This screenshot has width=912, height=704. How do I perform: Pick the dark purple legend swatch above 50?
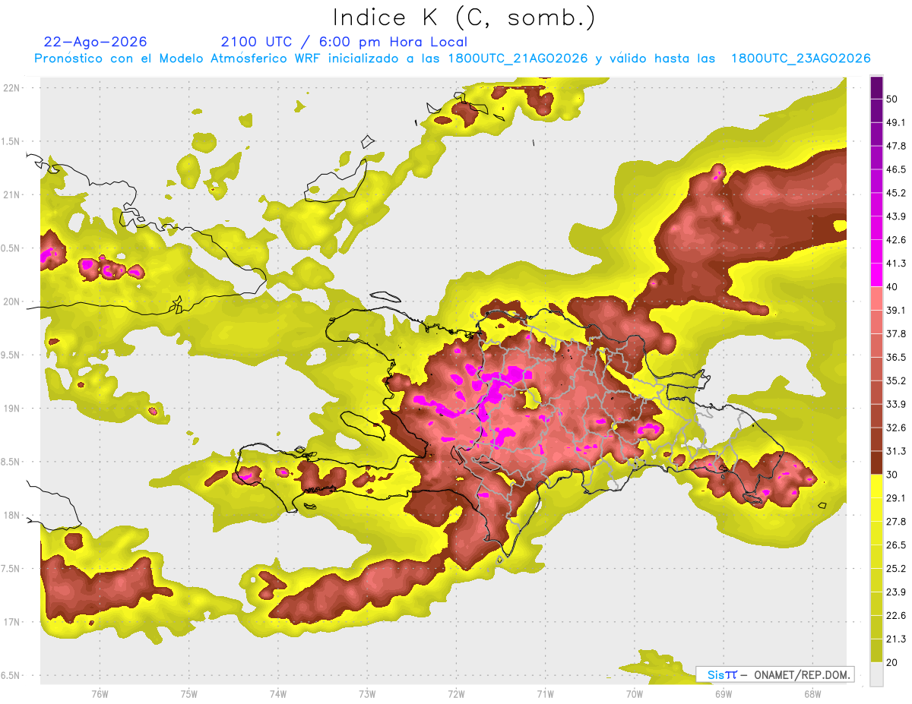tap(876, 87)
